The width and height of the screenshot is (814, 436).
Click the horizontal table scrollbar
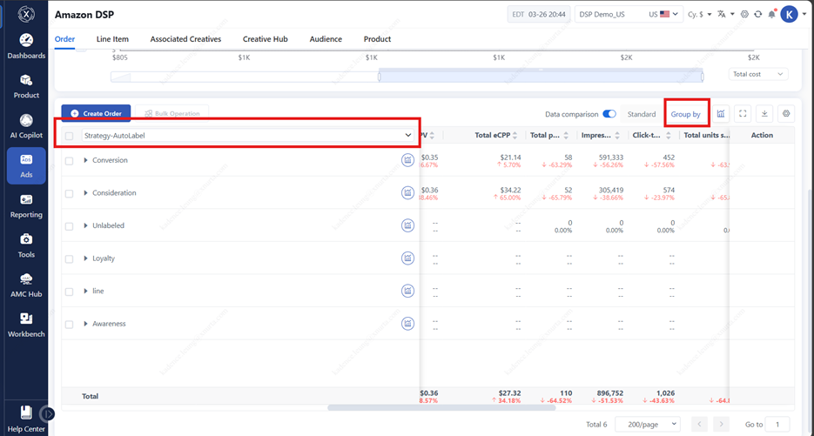pos(441,407)
